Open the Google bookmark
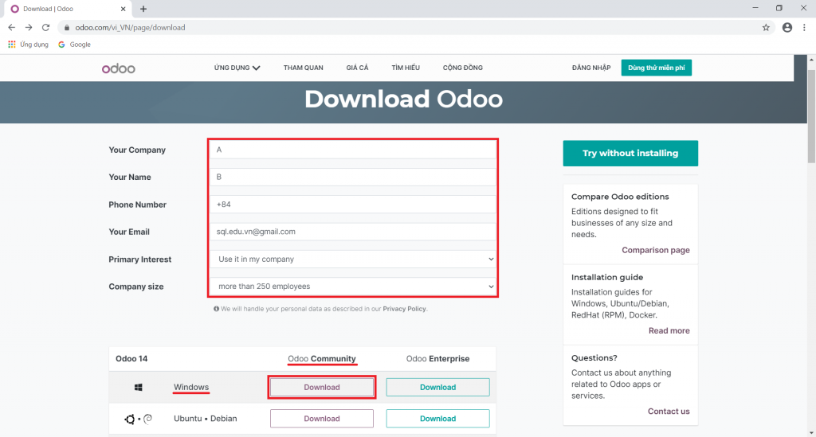 tap(74, 45)
